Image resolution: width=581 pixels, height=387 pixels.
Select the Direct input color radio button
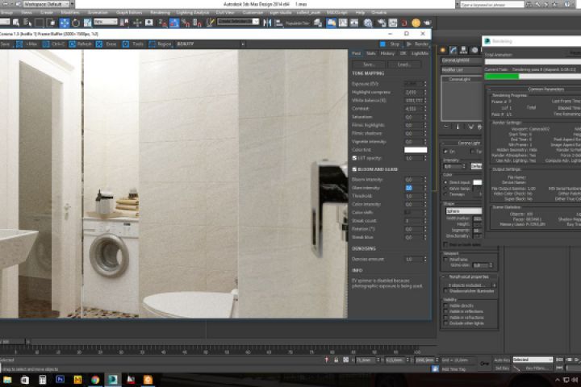(x=445, y=182)
